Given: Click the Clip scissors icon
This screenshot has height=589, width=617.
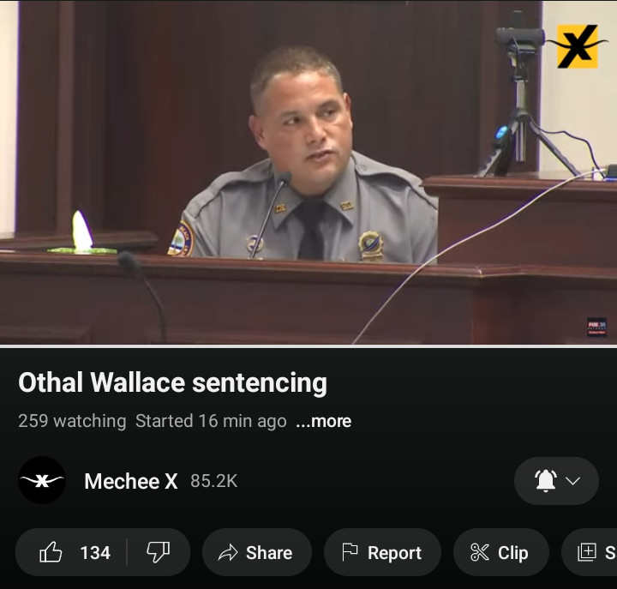Looking at the screenshot, I should pyautogui.click(x=480, y=553).
